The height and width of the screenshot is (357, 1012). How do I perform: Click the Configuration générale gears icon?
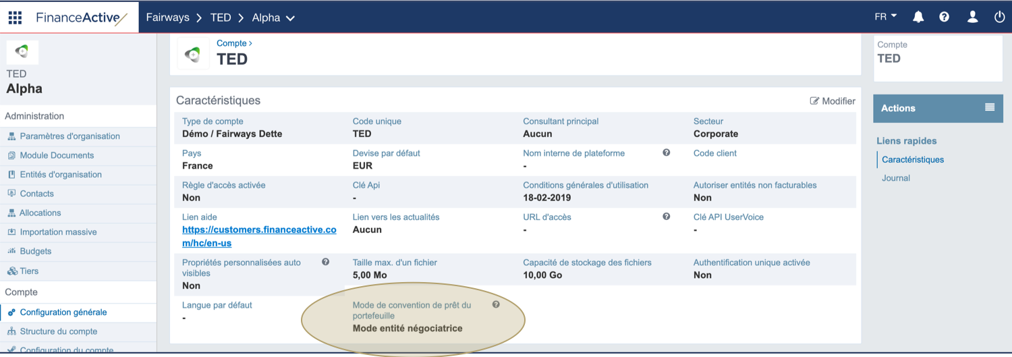point(11,312)
